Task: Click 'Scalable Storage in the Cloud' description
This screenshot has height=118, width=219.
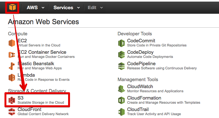Action: pyautogui.click(x=41, y=102)
